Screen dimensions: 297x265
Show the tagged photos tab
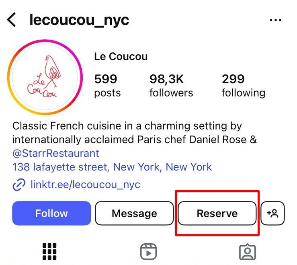pyautogui.click(x=248, y=252)
